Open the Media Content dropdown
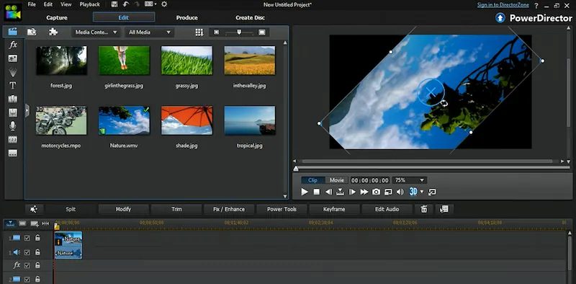Image resolution: width=576 pixels, height=284 pixels. pos(96,32)
